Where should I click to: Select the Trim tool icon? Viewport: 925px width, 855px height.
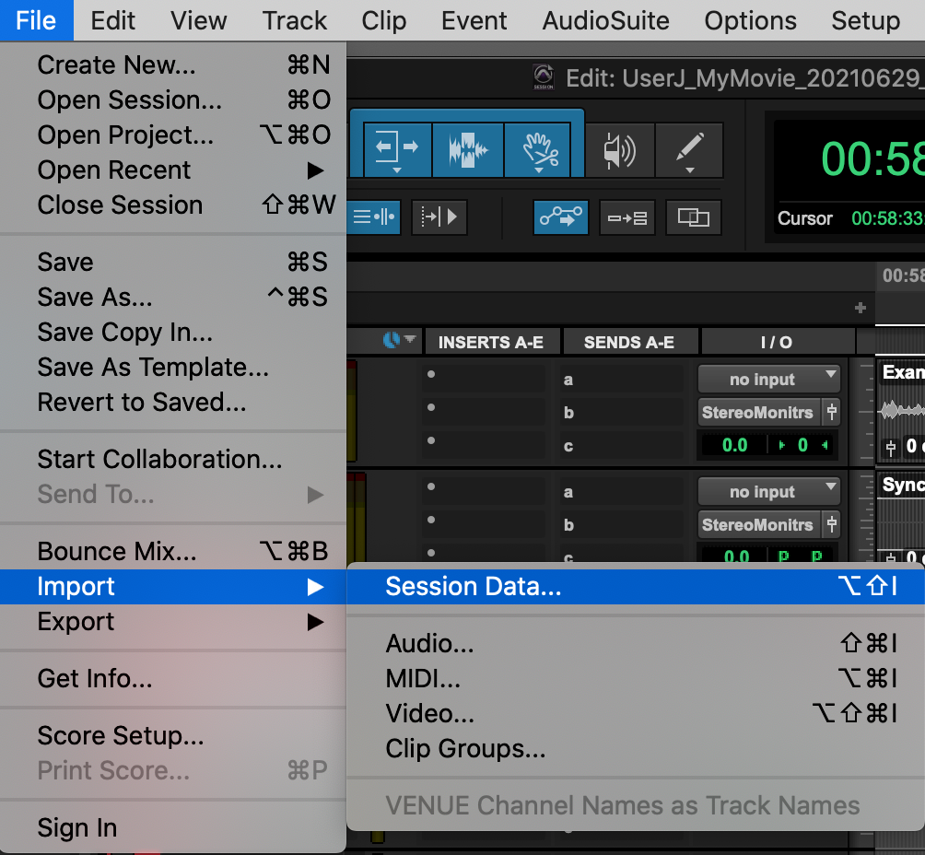(x=398, y=149)
